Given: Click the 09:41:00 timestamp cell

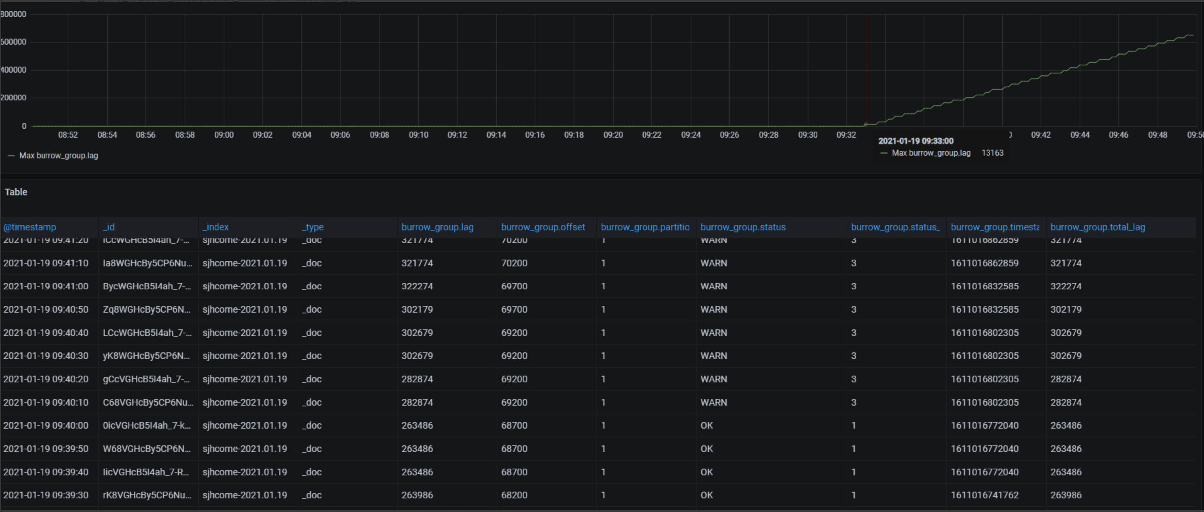Looking at the screenshot, I should (x=46, y=286).
